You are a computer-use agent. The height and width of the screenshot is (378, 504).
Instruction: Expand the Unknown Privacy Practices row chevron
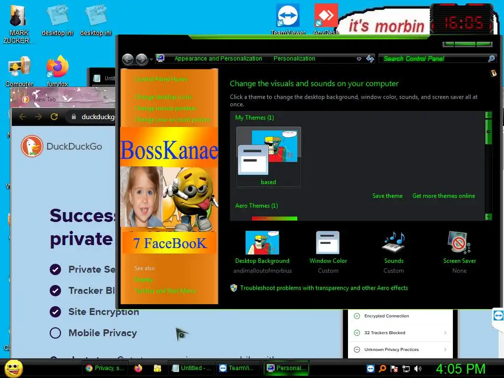click(445, 349)
